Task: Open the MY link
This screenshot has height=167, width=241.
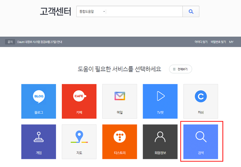Action: tap(231, 42)
